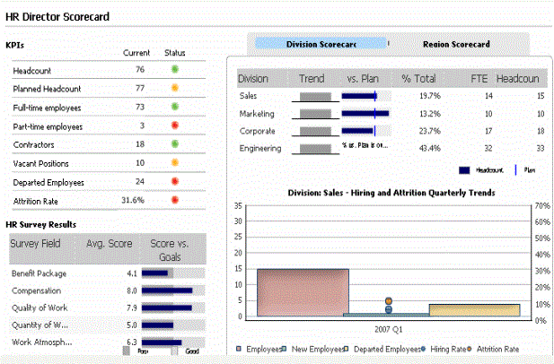Select the Corporate division row
The width and height of the screenshot is (554, 364).
(258, 131)
